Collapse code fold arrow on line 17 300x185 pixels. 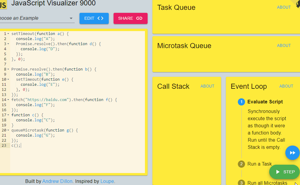8,115
